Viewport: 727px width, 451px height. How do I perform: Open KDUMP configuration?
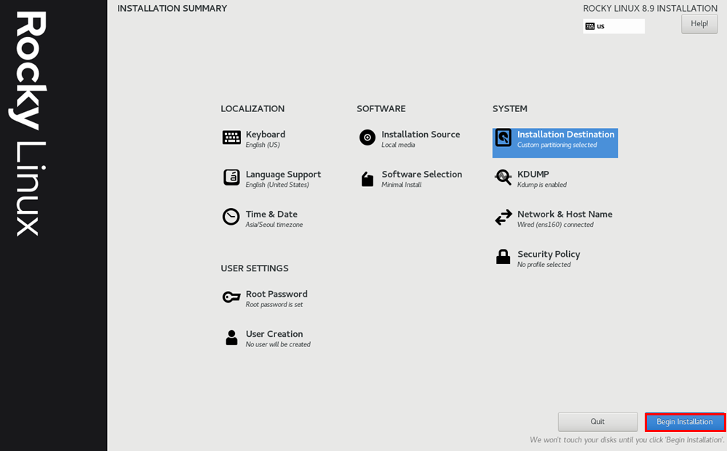[533, 175]
